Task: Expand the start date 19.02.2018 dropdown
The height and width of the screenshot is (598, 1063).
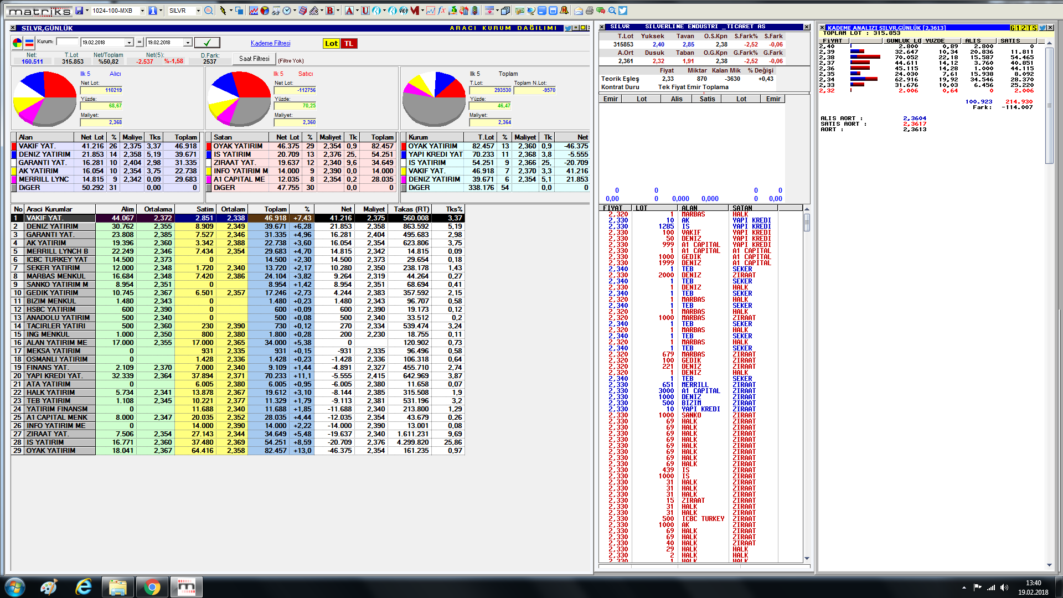Action: point(129,43)
